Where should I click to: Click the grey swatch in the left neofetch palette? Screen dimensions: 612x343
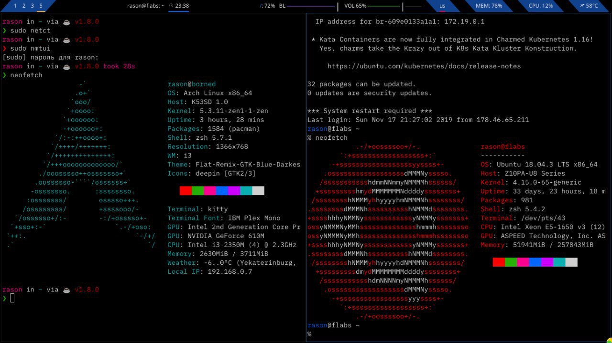pyautogui.click(x=258, y=191)
